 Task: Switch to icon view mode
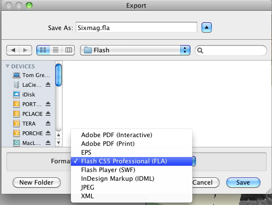43,50
